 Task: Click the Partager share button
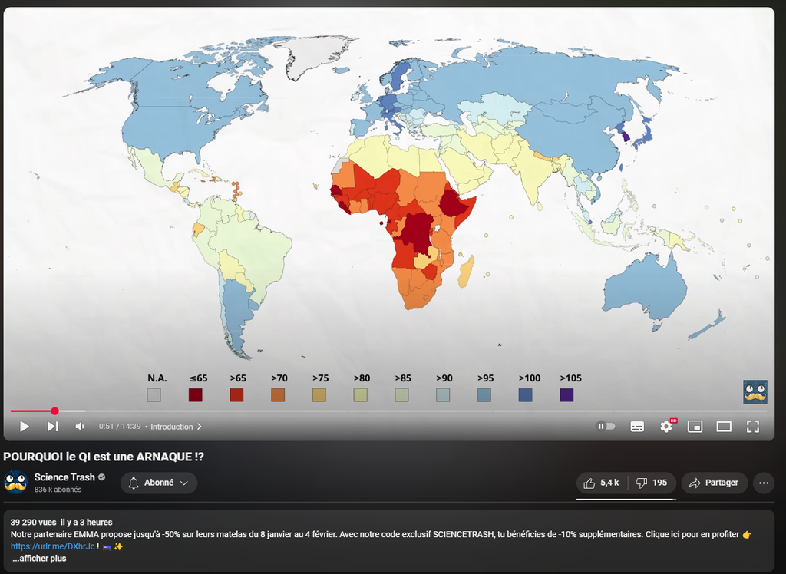(x=714, y=483)
